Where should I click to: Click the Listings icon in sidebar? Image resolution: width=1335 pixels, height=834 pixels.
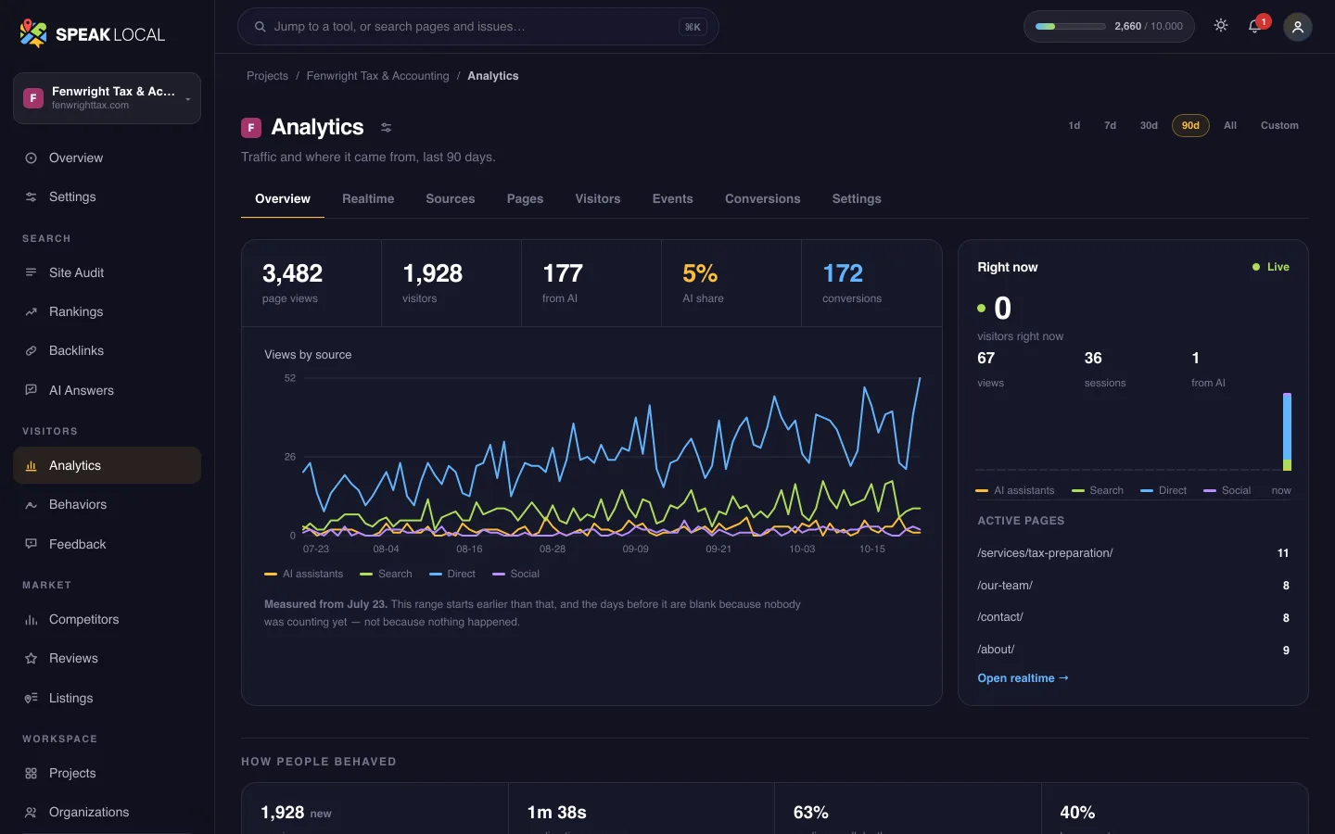[31, 699]
